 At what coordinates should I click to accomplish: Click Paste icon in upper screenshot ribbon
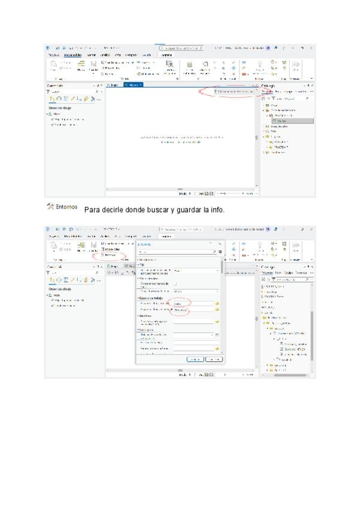pyautogui.click(x=54, y=65)
